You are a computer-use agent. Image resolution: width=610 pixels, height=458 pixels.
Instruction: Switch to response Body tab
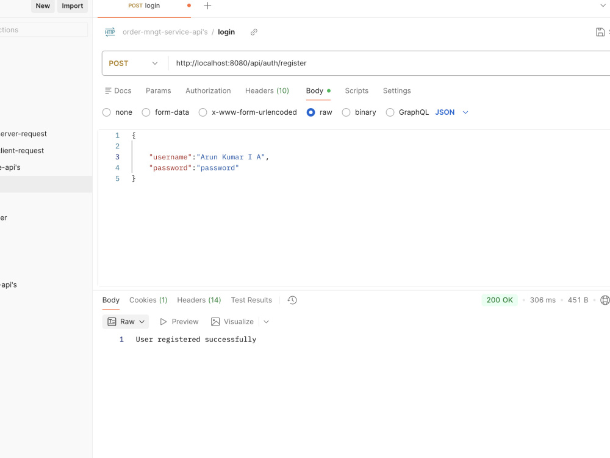pos(111,300)
